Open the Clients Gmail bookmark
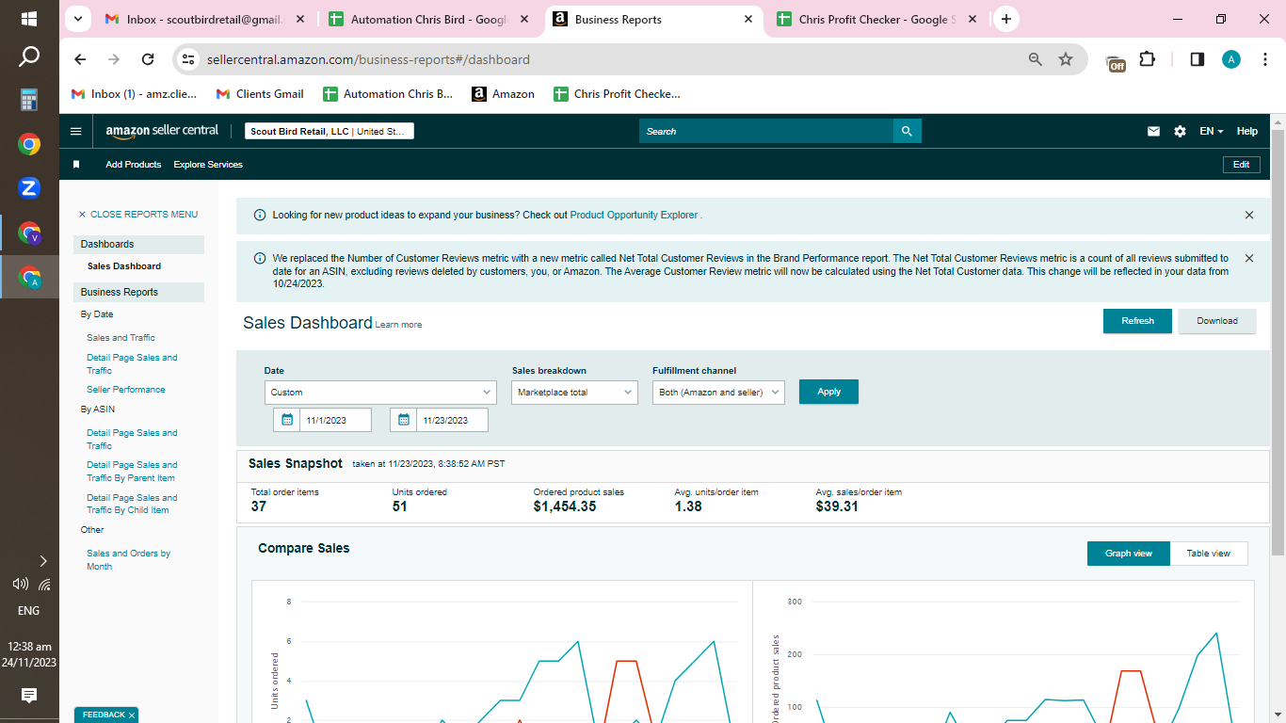This screenshot has height=723, width=1286. (260, 94)
